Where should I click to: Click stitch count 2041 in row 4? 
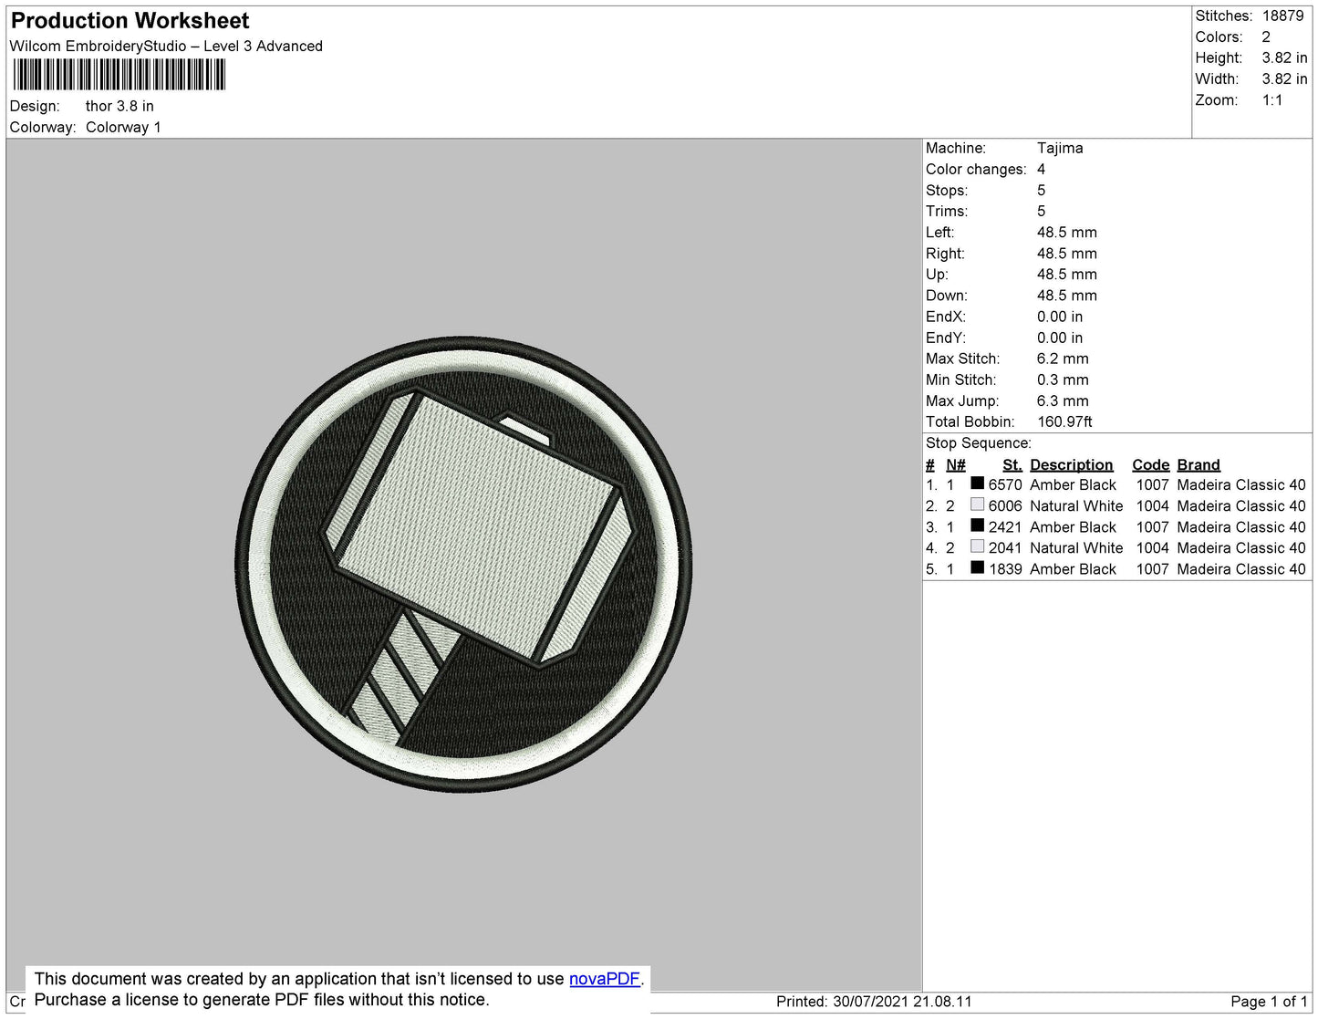[x=1005, y=547]
